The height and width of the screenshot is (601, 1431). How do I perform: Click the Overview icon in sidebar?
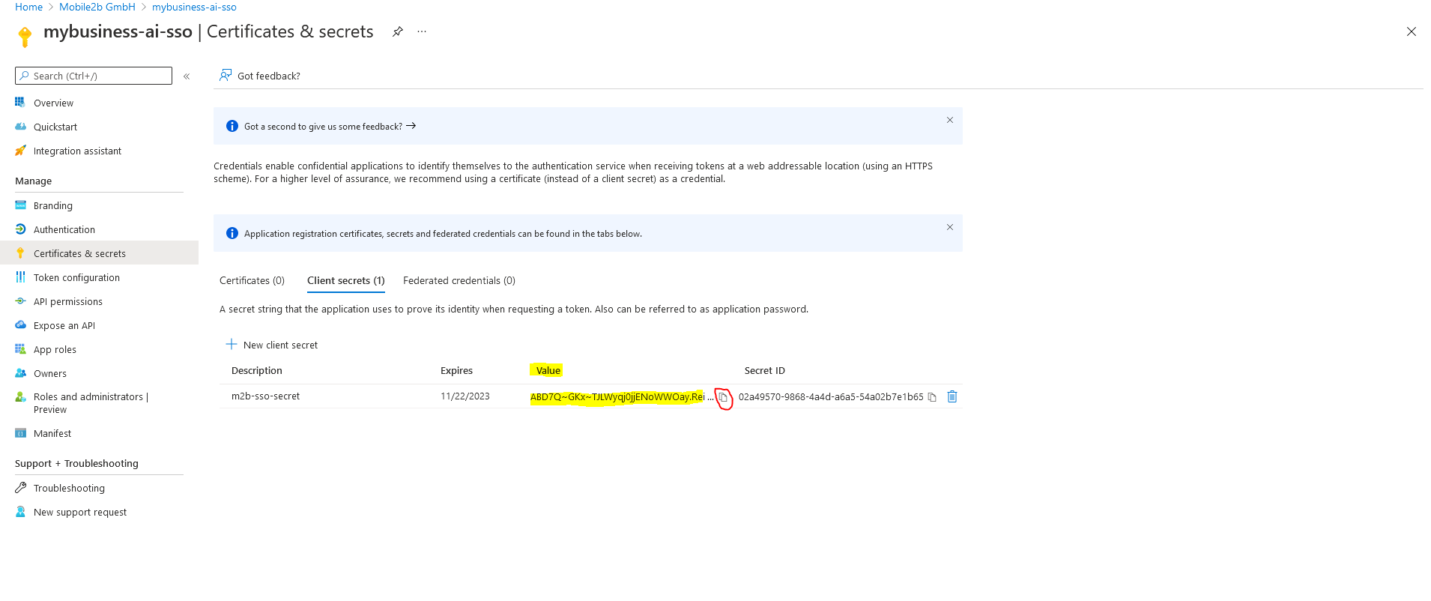tap(20, 102)
